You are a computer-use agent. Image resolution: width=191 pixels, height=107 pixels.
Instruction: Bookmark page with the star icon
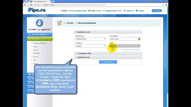[163, 5]
